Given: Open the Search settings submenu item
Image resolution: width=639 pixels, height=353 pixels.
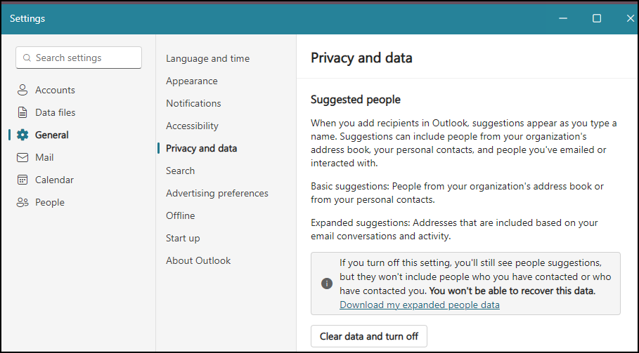Looking at the screenshot, I should tap(181, 171).
